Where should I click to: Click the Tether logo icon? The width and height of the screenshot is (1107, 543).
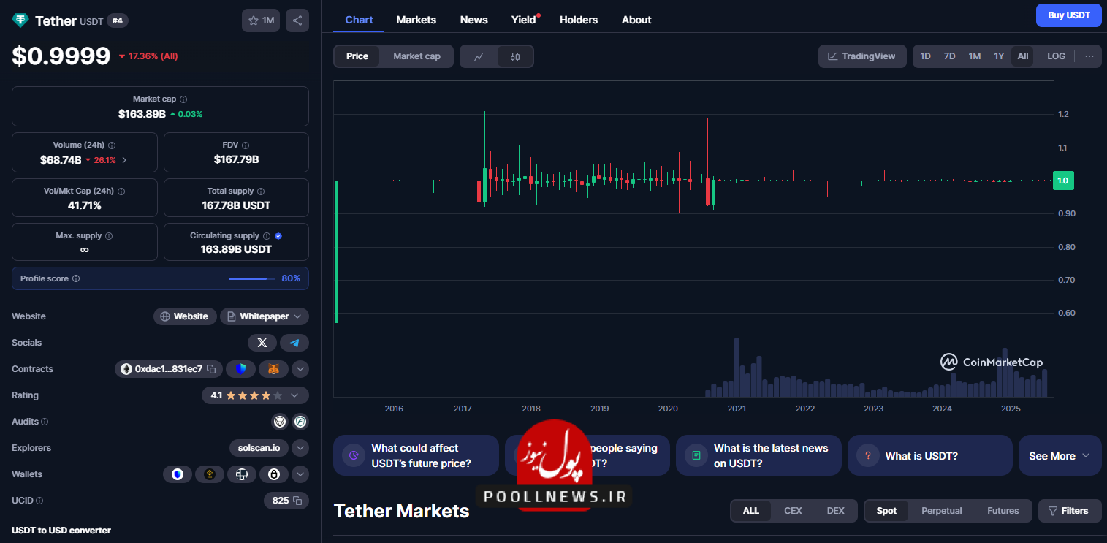(x=20, y=20)
